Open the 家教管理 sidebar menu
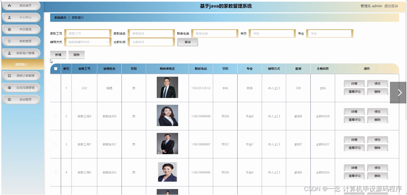 click(x=21, y=41)
